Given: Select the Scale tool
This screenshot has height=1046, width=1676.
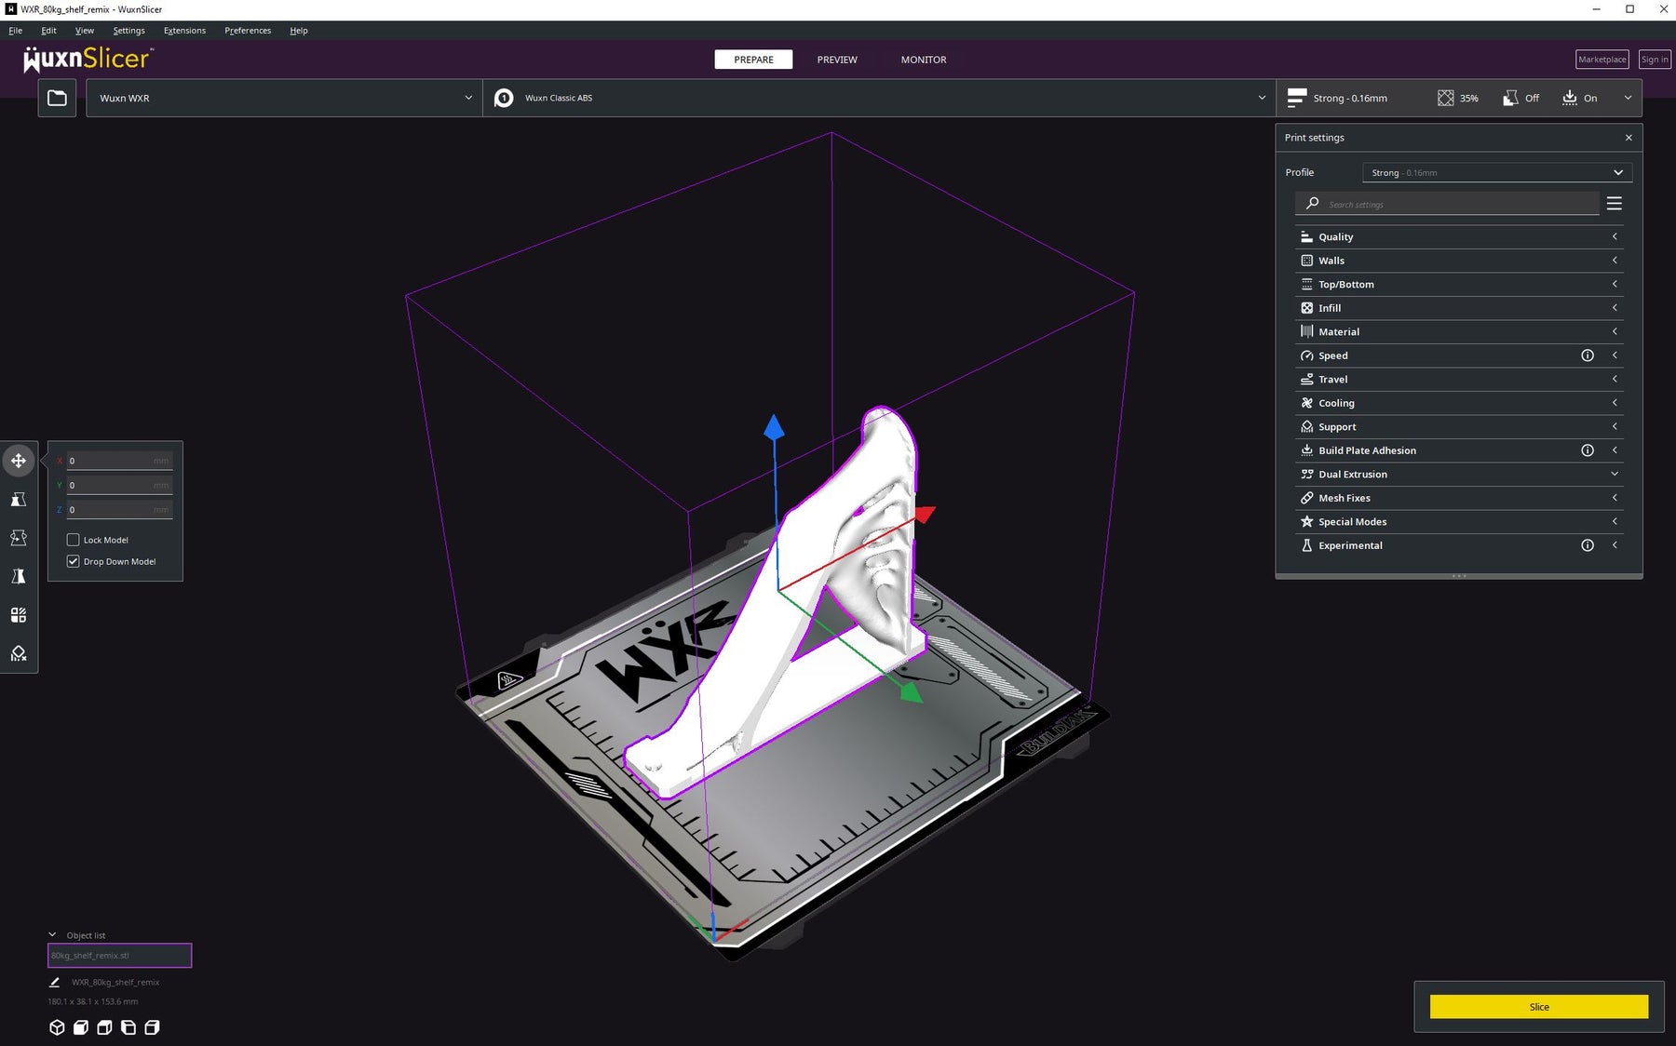Looking at the screenshot, I should 19,500.
